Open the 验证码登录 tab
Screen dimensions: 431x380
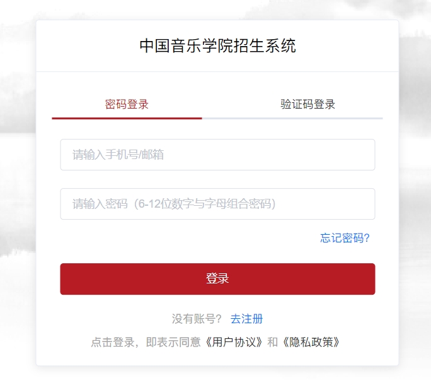click(x=307, y=104)
